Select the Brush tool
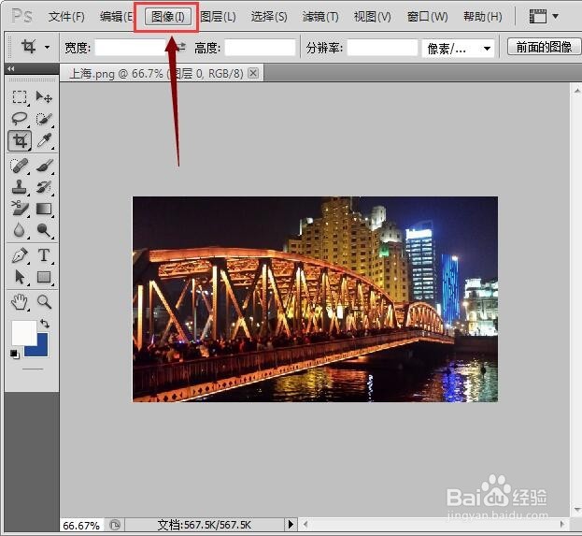 pos(44,166)
